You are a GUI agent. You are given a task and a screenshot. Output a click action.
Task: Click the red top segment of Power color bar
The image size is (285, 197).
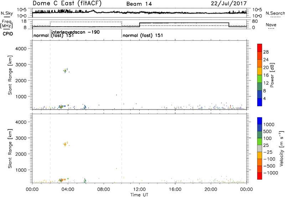click(260, 48)
